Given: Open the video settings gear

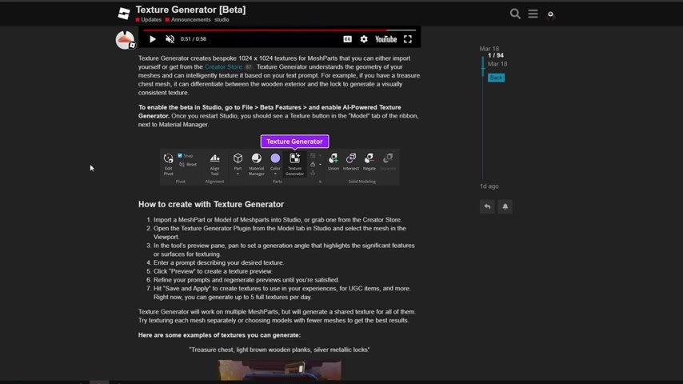Looking at the screenshot, I should [x=364, y=39].
